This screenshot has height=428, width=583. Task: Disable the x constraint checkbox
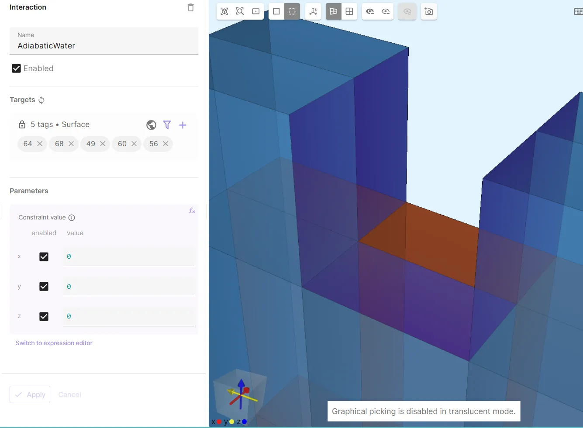pos(44,257)
